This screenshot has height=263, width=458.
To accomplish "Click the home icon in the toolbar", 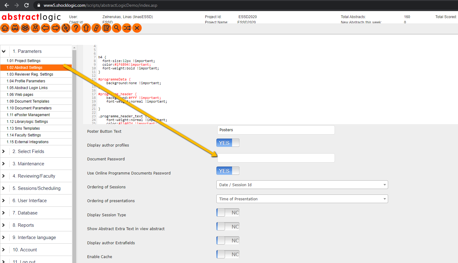I will point(5,28).
